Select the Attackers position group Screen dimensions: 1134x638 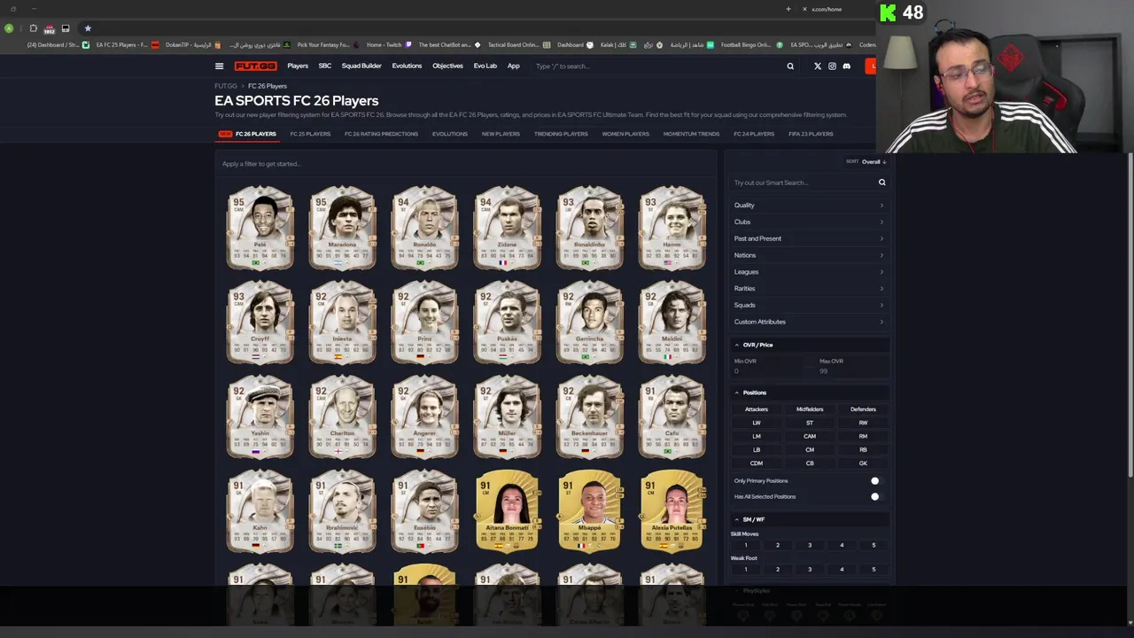pos(757,409)
